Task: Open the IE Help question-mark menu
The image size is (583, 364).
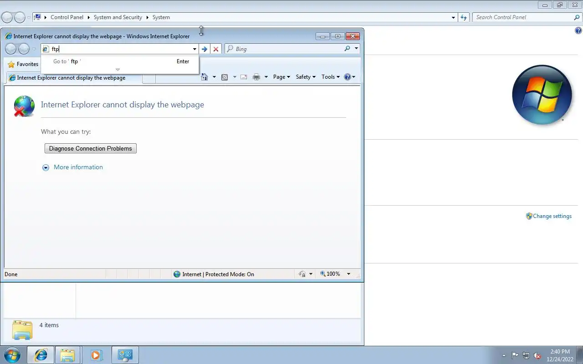Action: click(349, 77)
